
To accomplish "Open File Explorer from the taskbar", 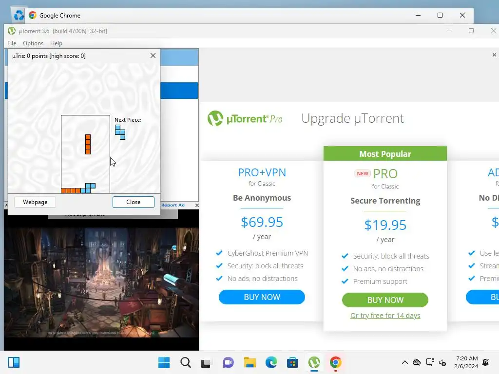I will coord(250,362).
